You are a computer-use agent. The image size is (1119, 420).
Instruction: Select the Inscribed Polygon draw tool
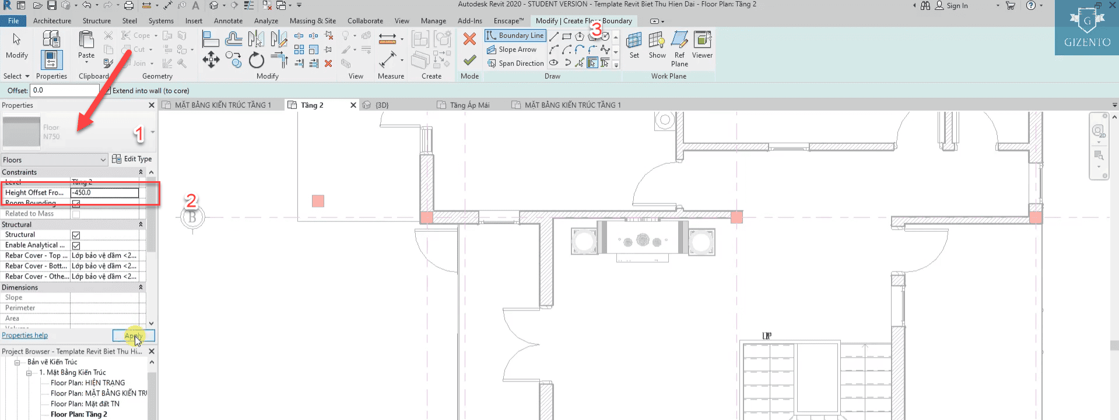pyautogui.click(x=580, y=36)
